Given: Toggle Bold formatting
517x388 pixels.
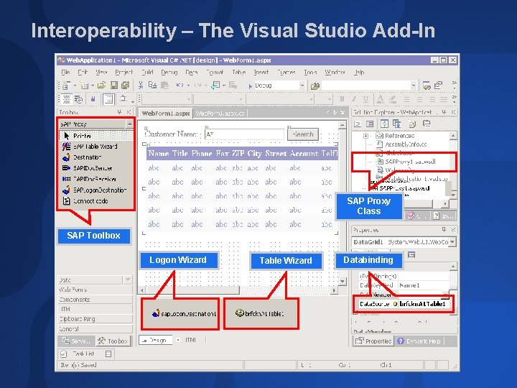Looking at the screenshot, I should pyautogui.click(x=342, y=99).
